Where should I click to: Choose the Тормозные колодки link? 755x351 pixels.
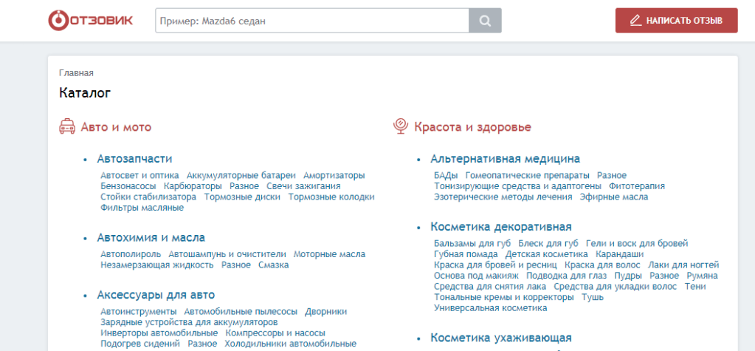point(331,197)
